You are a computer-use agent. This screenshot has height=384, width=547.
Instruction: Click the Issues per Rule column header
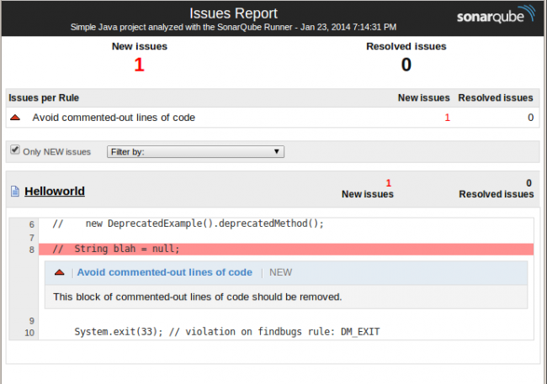[x=44, y=98]
